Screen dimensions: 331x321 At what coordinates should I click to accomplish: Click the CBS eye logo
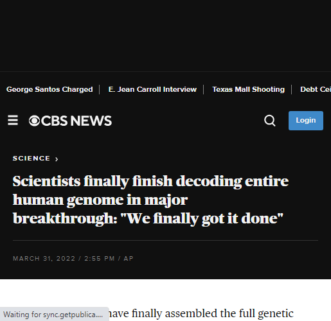[x=34, y=121]
